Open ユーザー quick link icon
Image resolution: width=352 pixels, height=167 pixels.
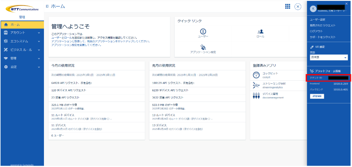tap(203, 31)
